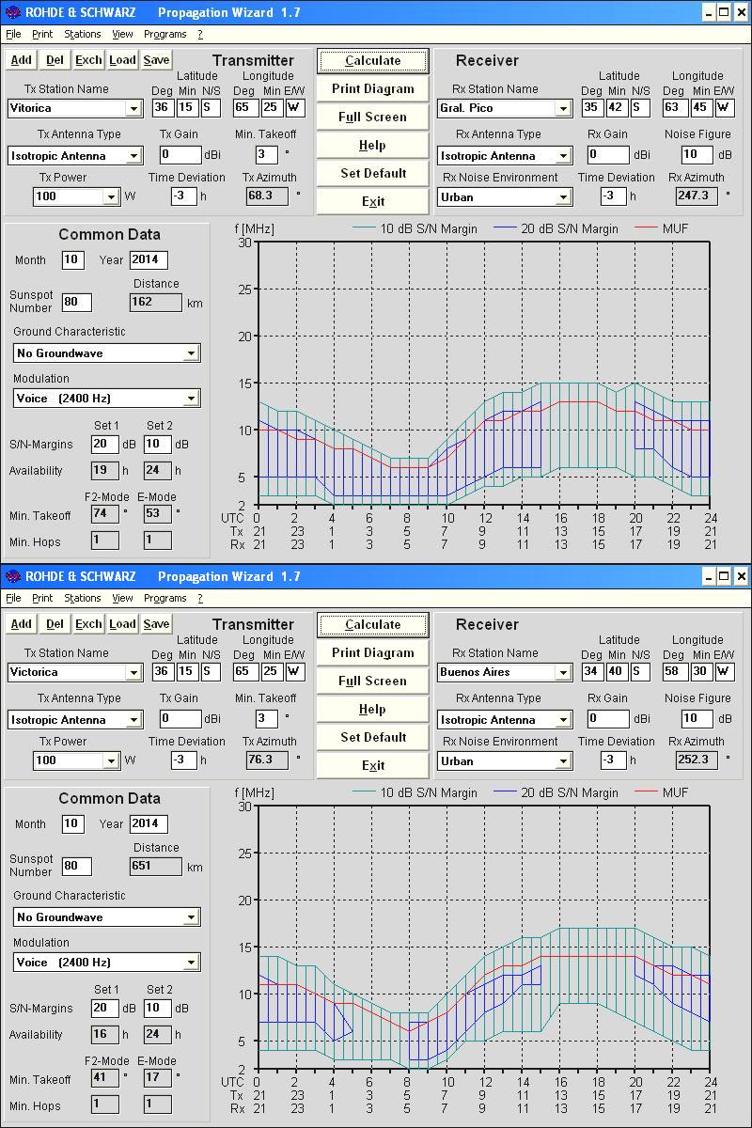
Task: Open Rx Antenna Type dropdown in Buenos Aires window
Action: (x=563, y=719)
